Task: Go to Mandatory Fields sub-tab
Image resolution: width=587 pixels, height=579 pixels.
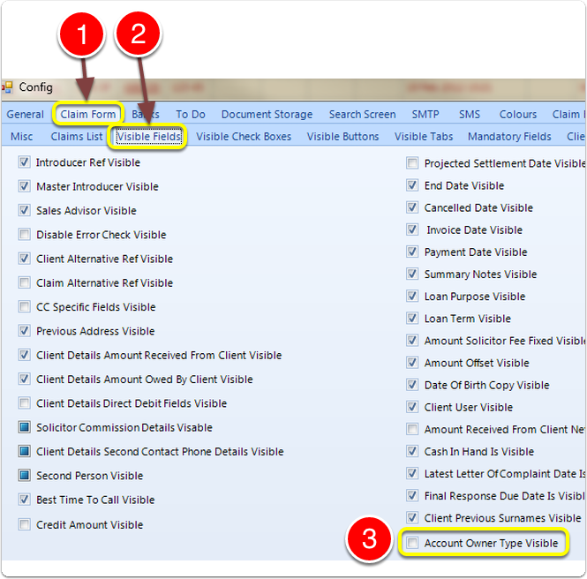Action: tap(509, 137)
